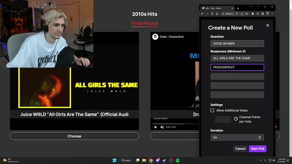Click the taskbar Search box

126,160
